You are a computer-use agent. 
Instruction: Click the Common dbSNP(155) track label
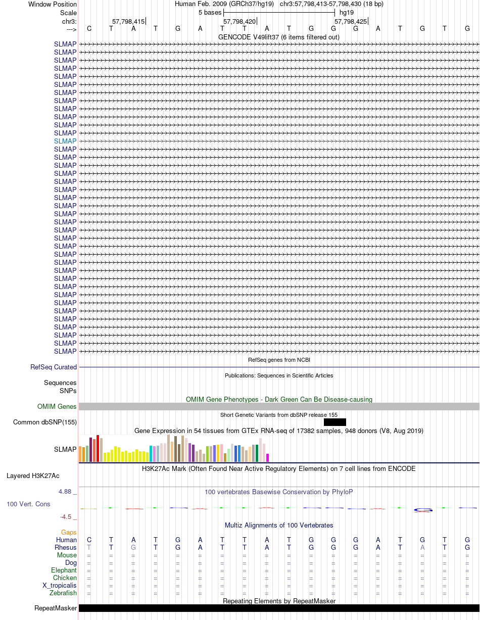pos(45,422)
